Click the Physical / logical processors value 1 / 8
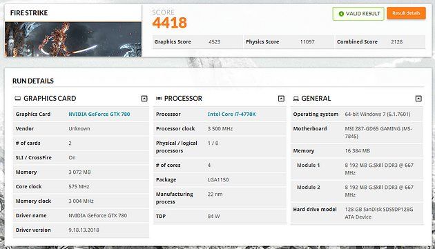The image size is (435, 249). [x=213, y=143]
